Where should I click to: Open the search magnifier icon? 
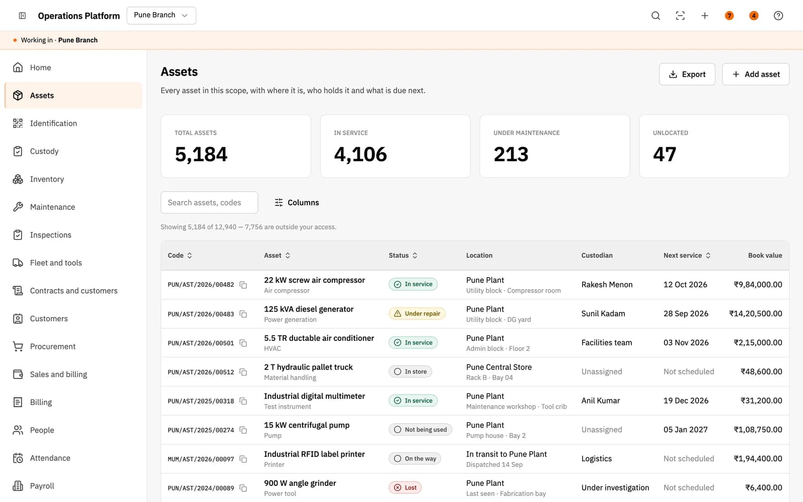655,16
